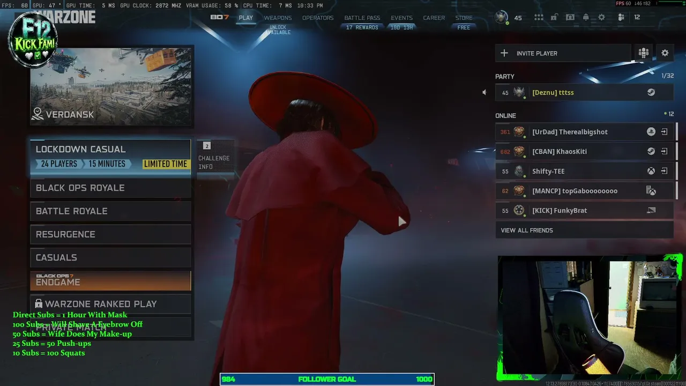This screenshot has width=686, height=386.
Task: Select friend [CBAN] KhaosKiti
Action: coord(584,151)
